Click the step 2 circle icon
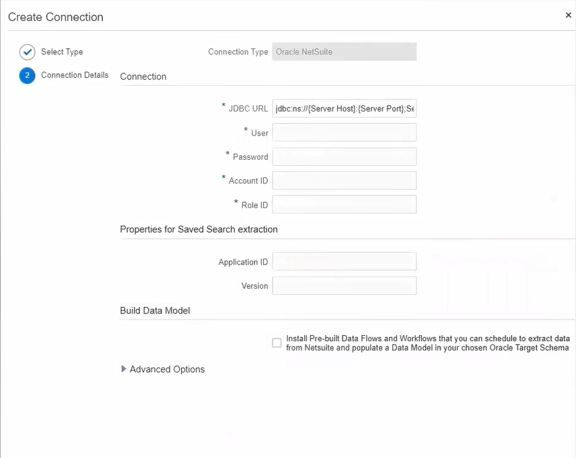This screenshot has height=458, width=576. pos(27,76)
